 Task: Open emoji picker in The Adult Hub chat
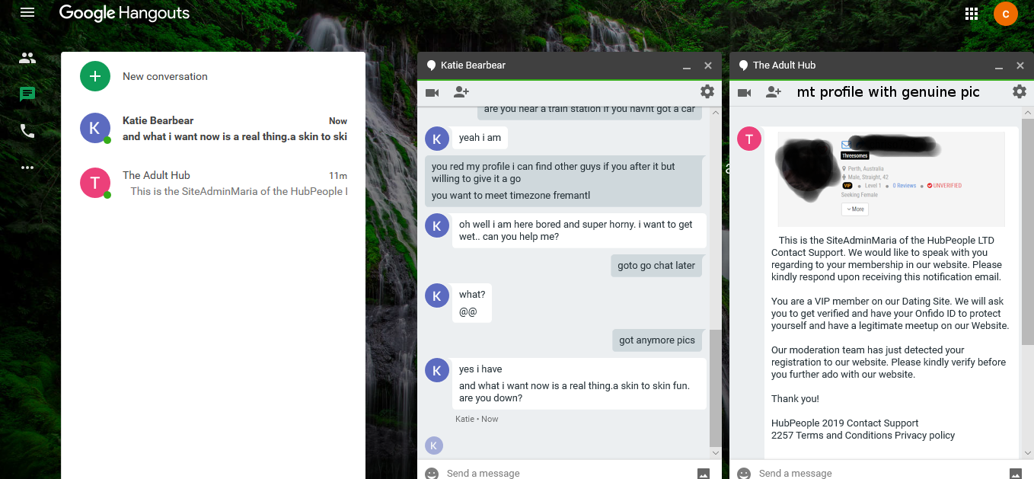(x=744, y=473)
